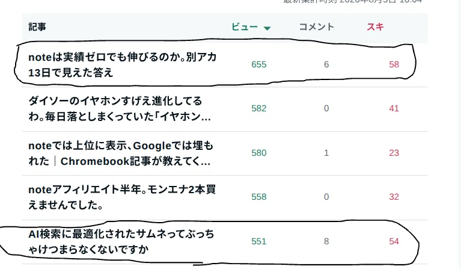Click the 580 view count
The height and width of the screenshot is (269, 461).
258,153
